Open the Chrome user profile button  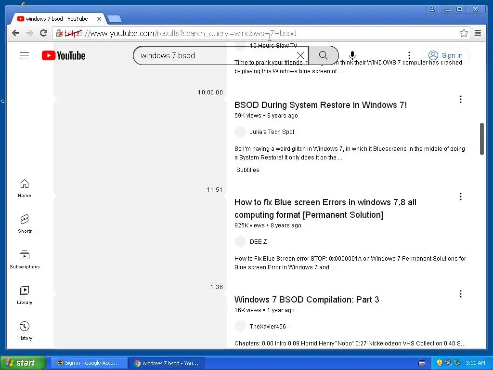coord(432,9)
